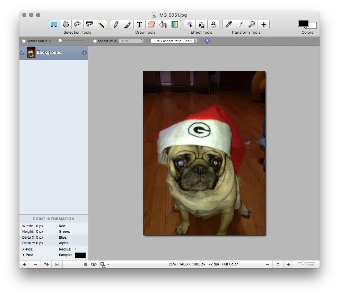This screenshot has height=296, width=339.
Task: Open the 1 to 1 aspect ratio dropdown
Action: pyautogui.click(x=174, y=41)
